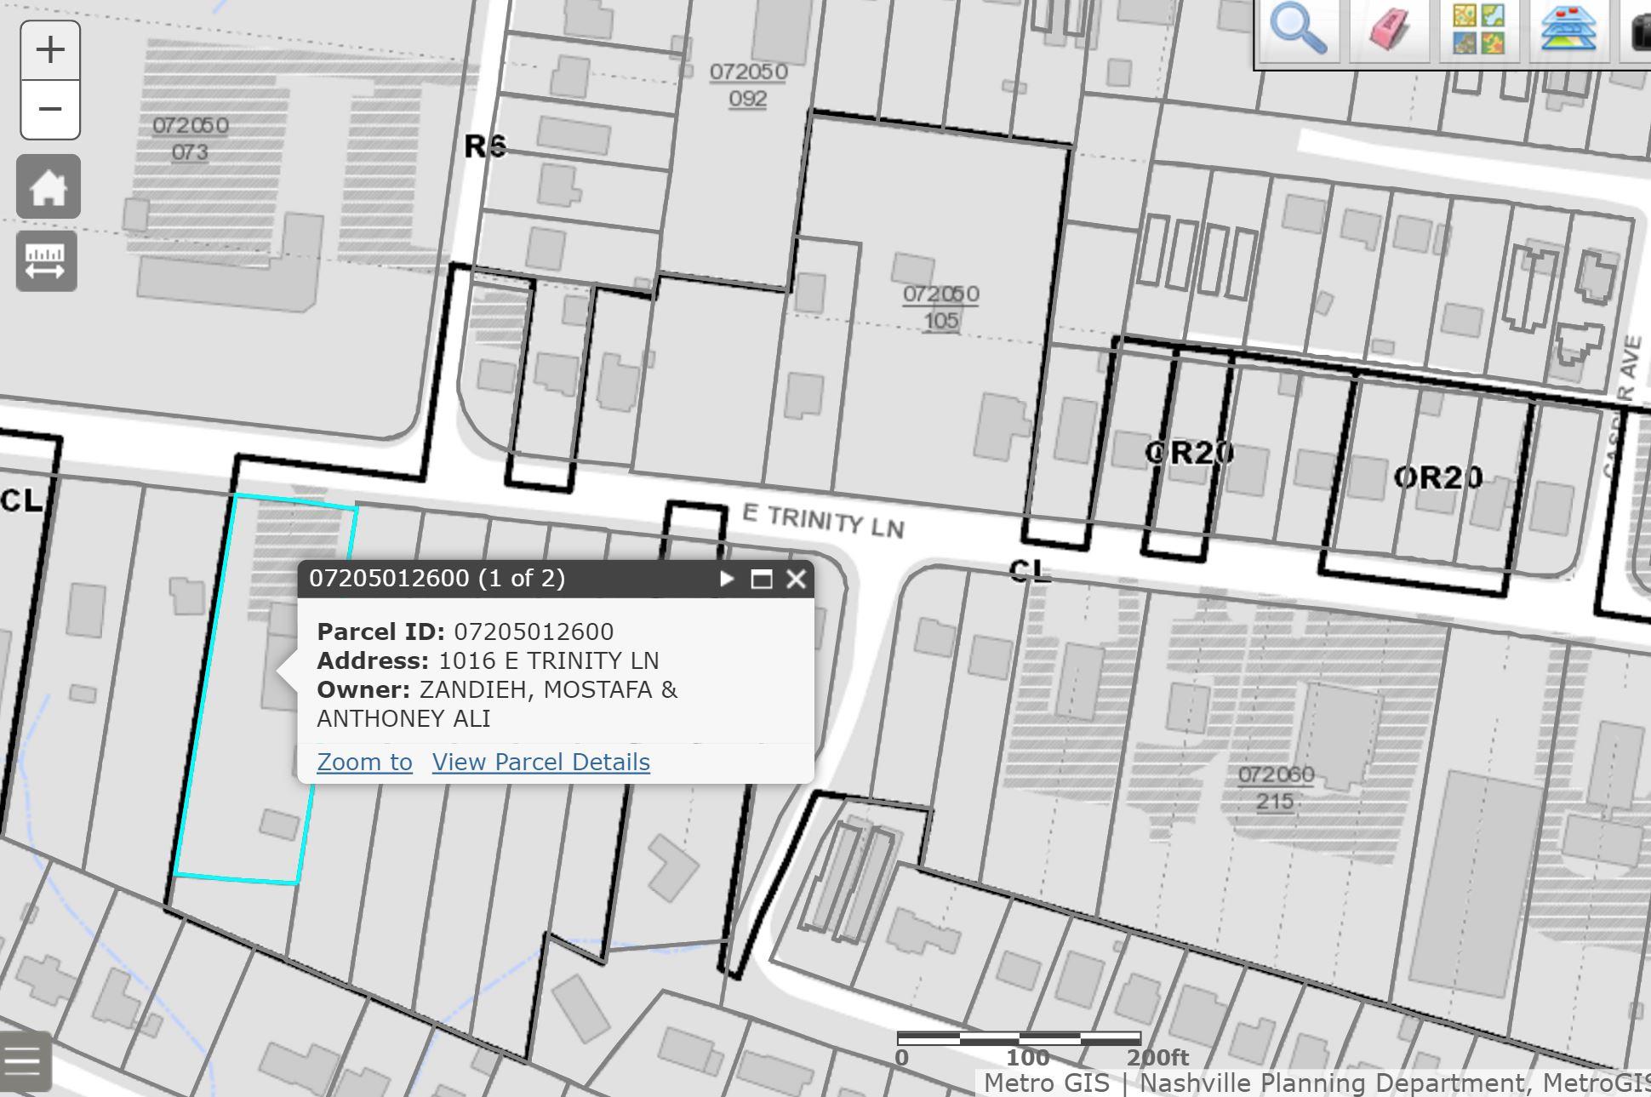Click the 'R6' zoning label
This screenshot has height=1097, width=1651.
(x=485, y=146)
